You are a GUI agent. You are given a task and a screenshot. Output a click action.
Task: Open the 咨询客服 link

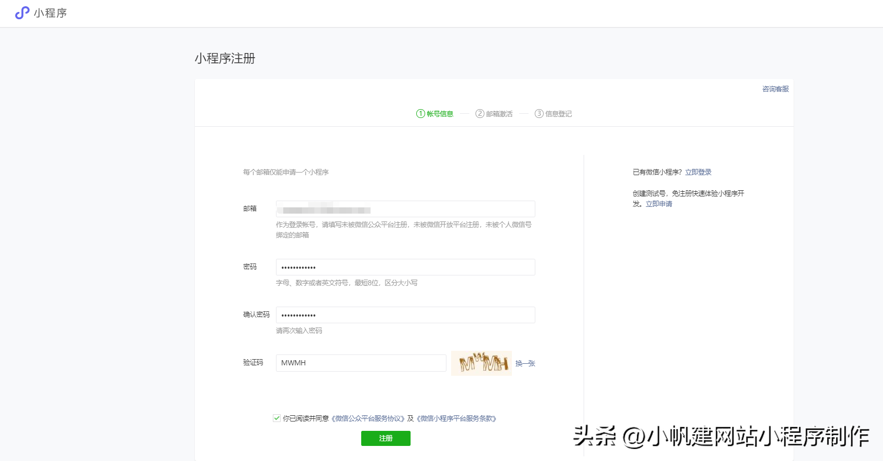pos(775,89)
